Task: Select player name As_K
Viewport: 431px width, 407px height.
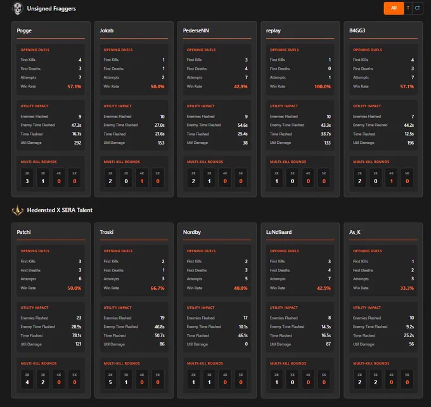Action: tap(355, 233)
